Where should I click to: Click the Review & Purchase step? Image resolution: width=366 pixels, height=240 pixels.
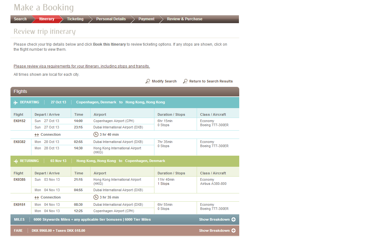click(185, 19)
